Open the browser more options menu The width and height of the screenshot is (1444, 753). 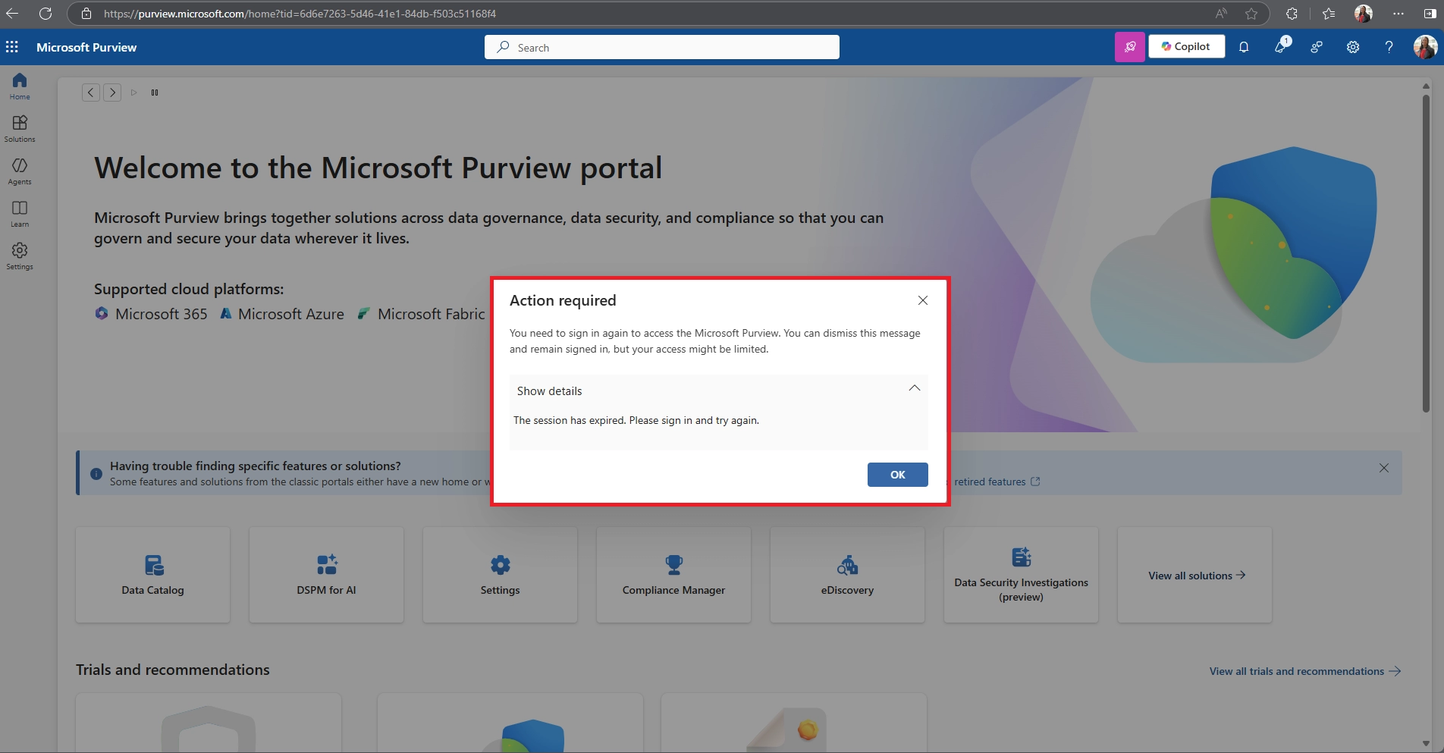click(x=1398, y=14)
